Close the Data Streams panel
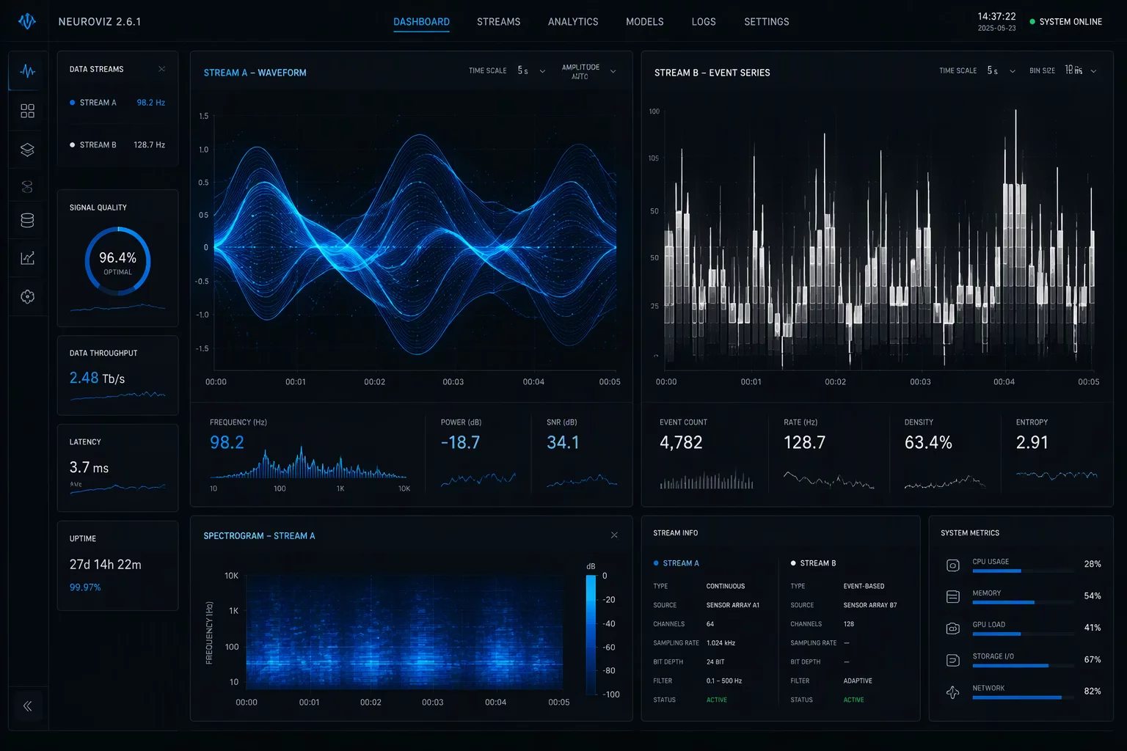 click(x=162, y=69)
